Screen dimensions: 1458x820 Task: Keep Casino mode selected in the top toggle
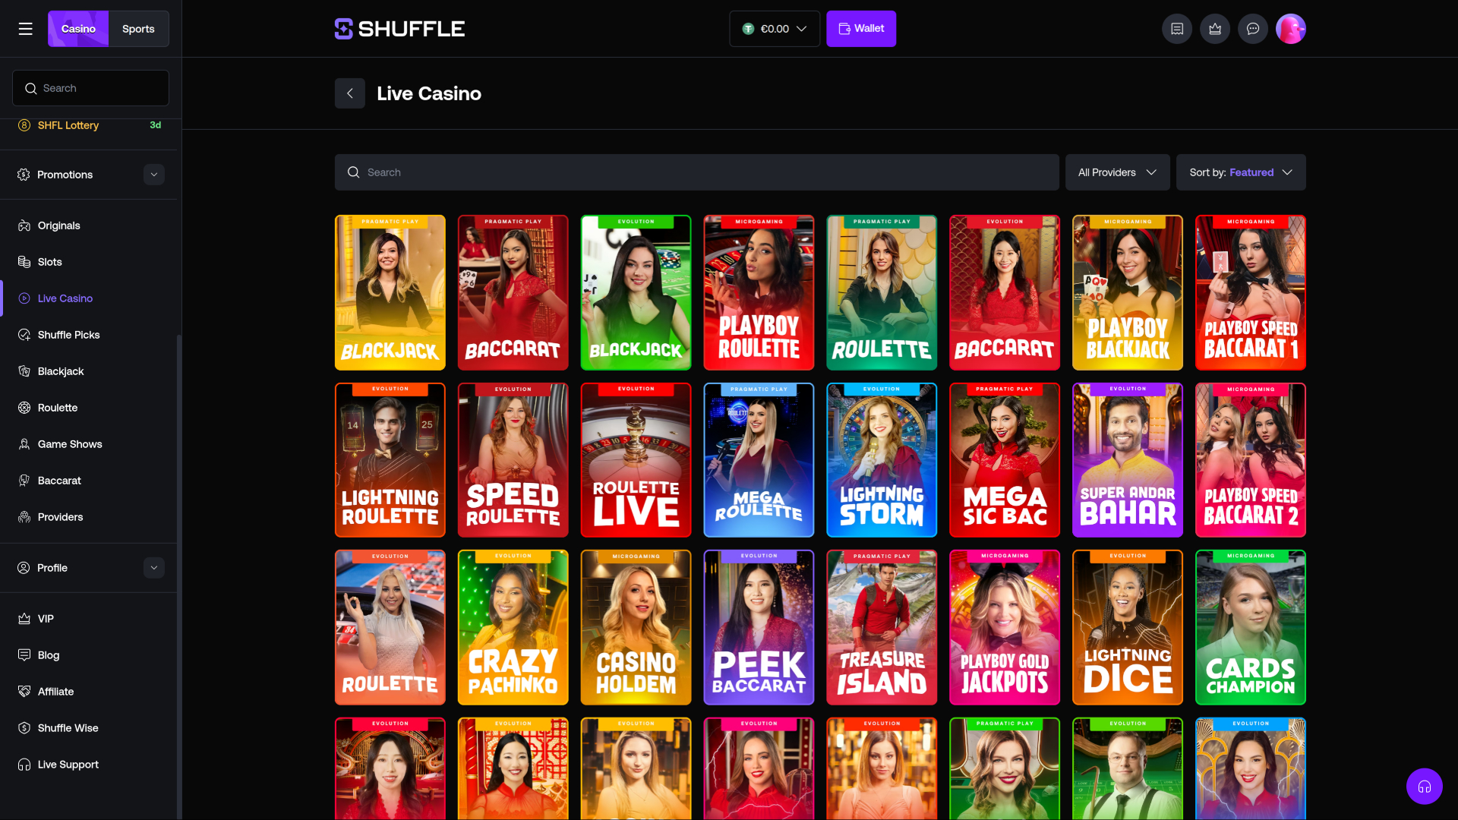(x=77, y=28)
